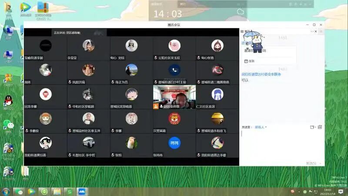Click orange host badge on video tile
Image resolution: width=348 pixels, height=196 pixels.
click(156, 106)
